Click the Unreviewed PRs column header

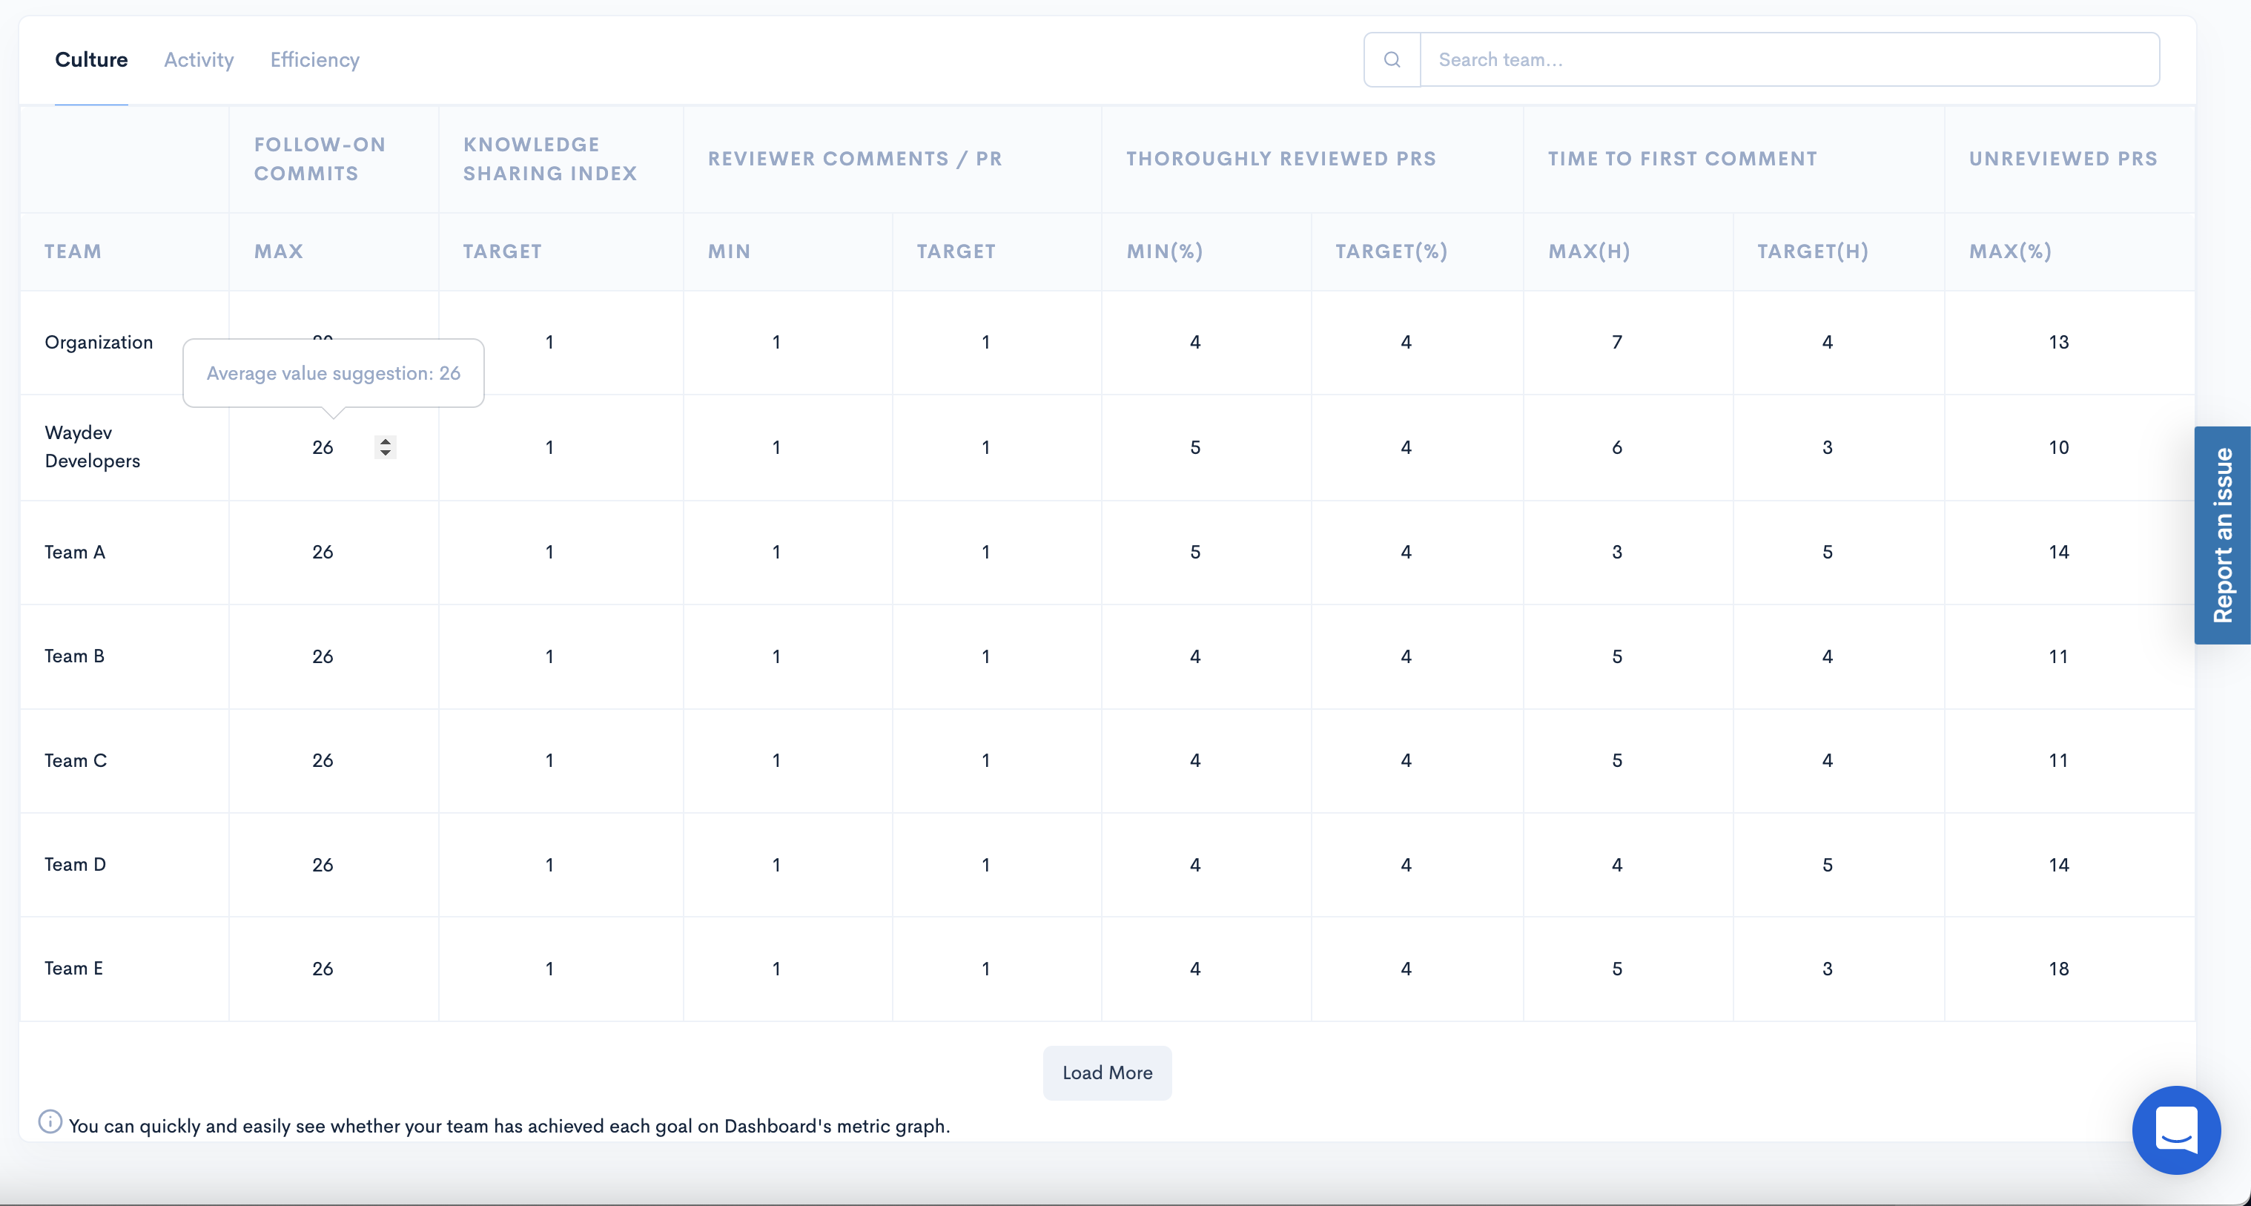point(2062,159)
